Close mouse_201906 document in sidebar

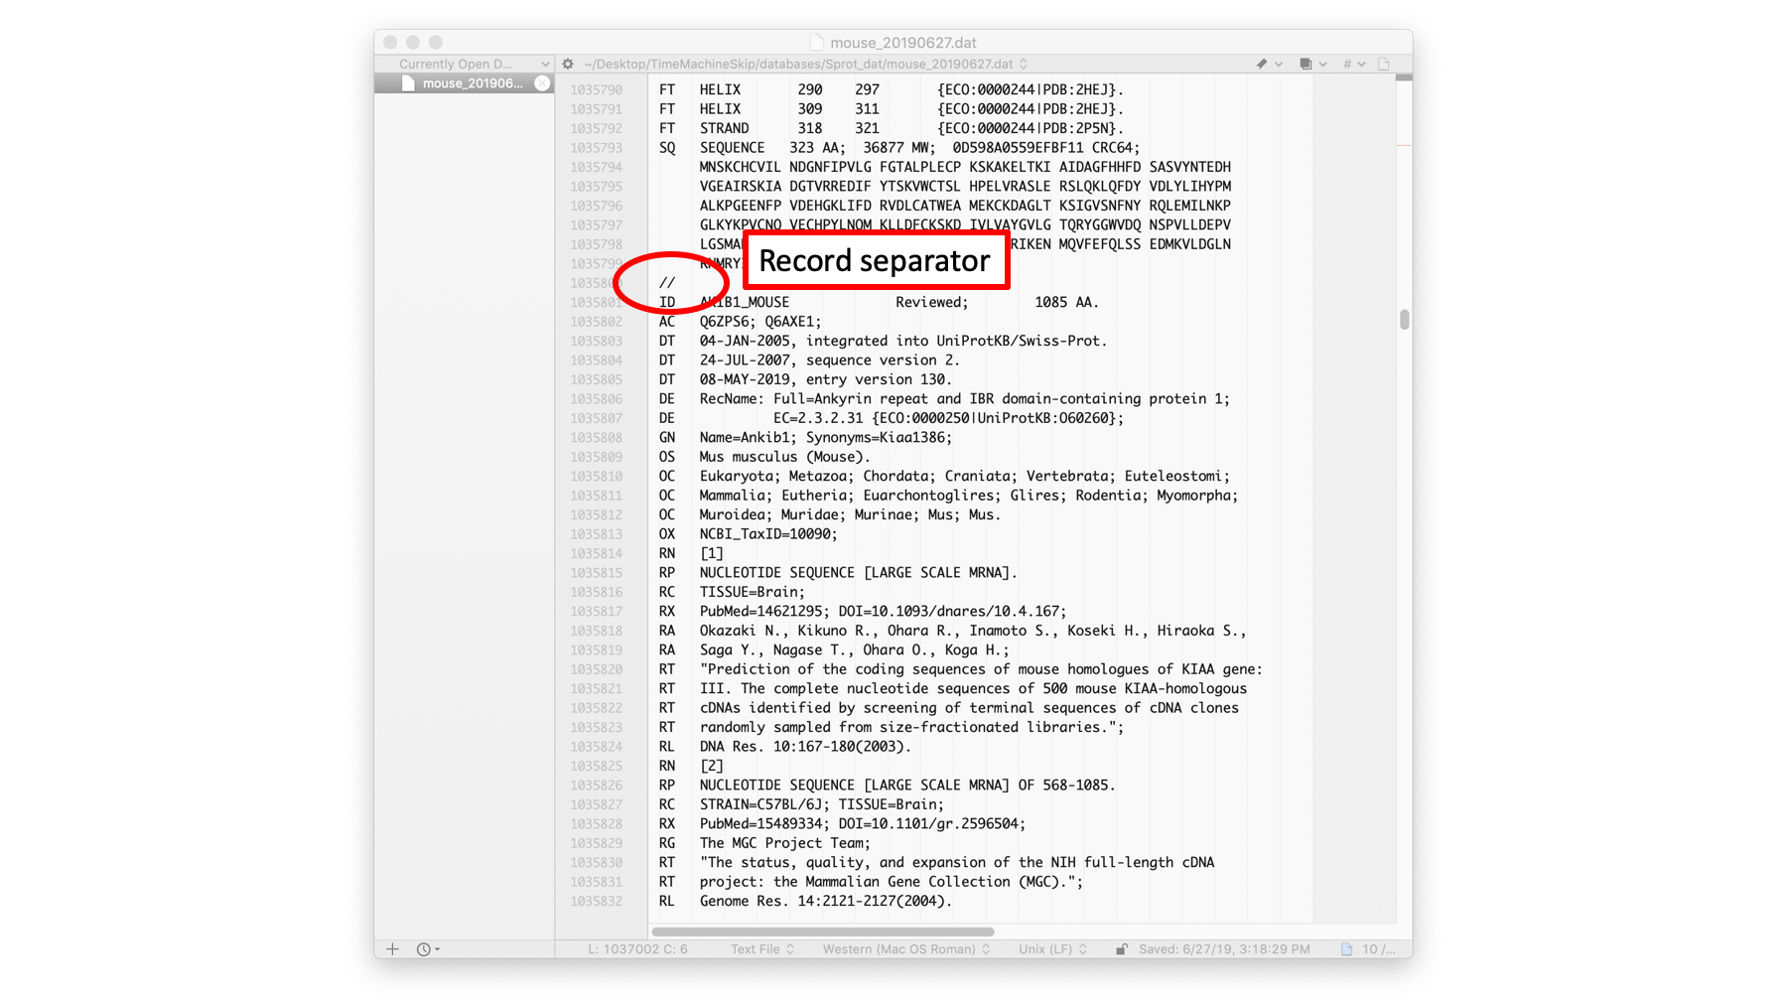pyautogui.click(x=542, y=83)
